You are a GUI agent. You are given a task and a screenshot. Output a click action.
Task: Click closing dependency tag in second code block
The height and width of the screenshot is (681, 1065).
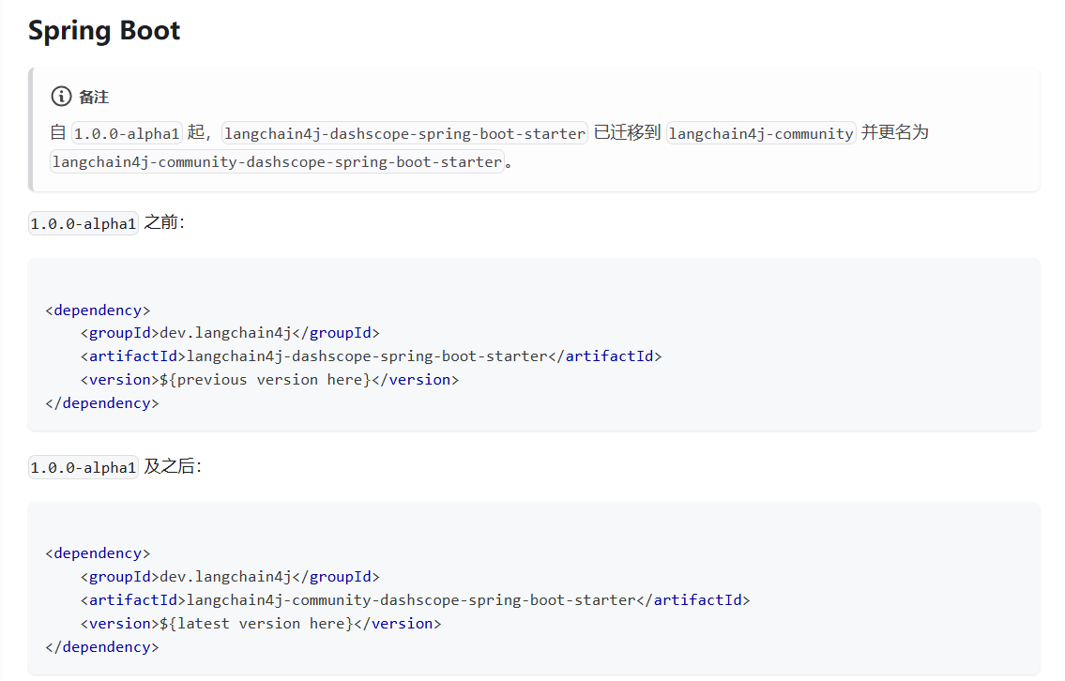click(101, 647)
